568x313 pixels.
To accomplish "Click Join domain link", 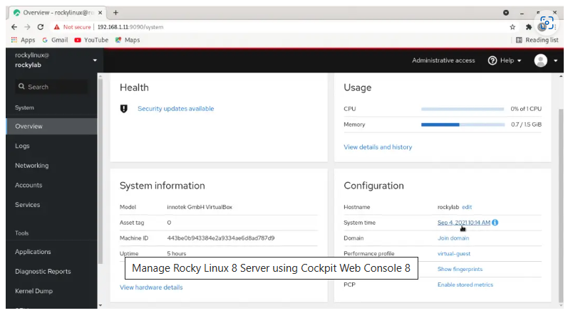I will tap(453, 238).
